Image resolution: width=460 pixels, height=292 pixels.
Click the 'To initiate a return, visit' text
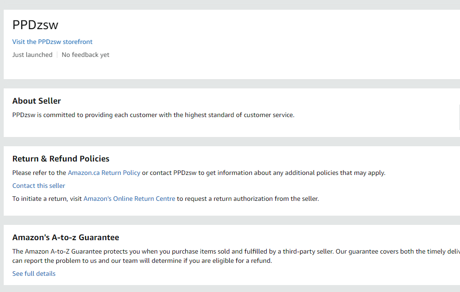pos(47,199)
